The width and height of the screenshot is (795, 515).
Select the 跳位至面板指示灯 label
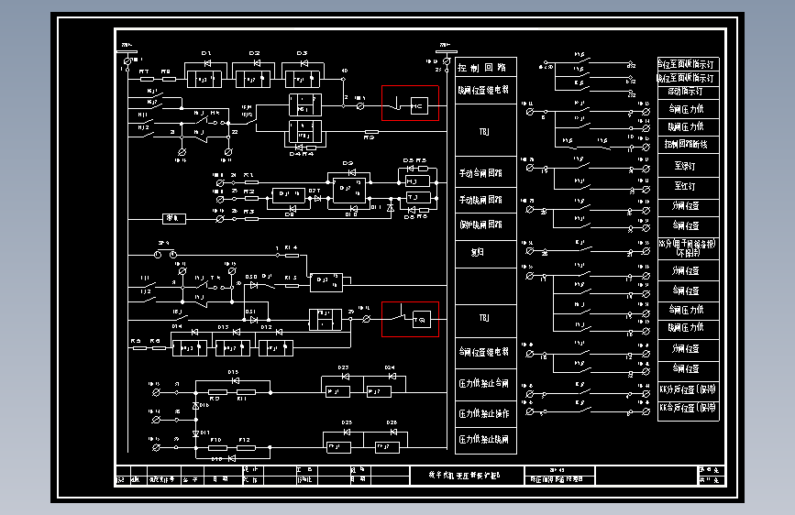[x=686, y=78]
